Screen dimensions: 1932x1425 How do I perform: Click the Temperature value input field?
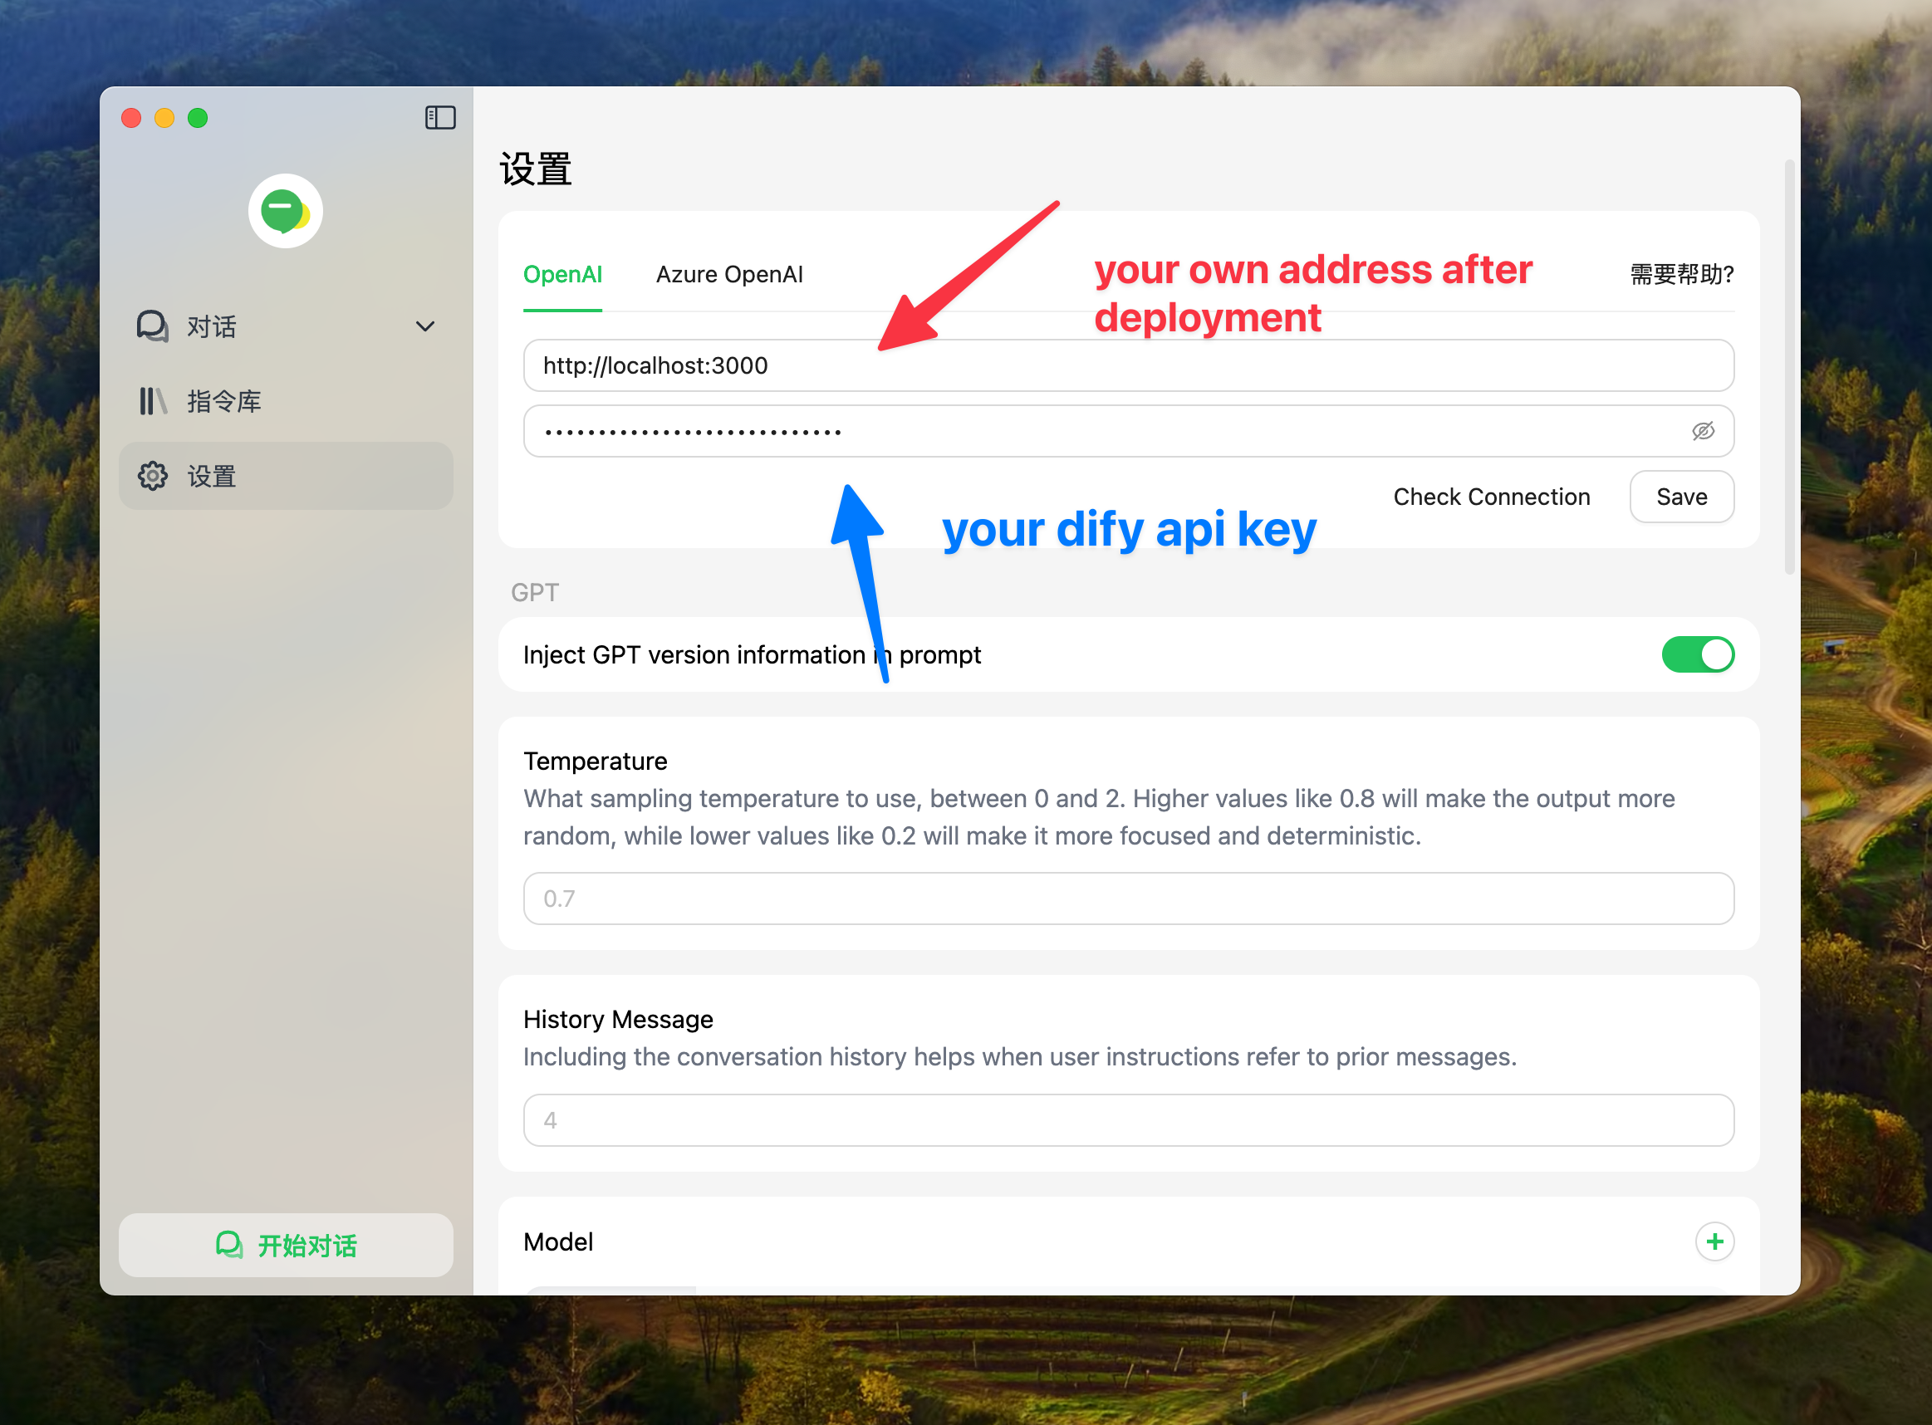point(1130,899)
